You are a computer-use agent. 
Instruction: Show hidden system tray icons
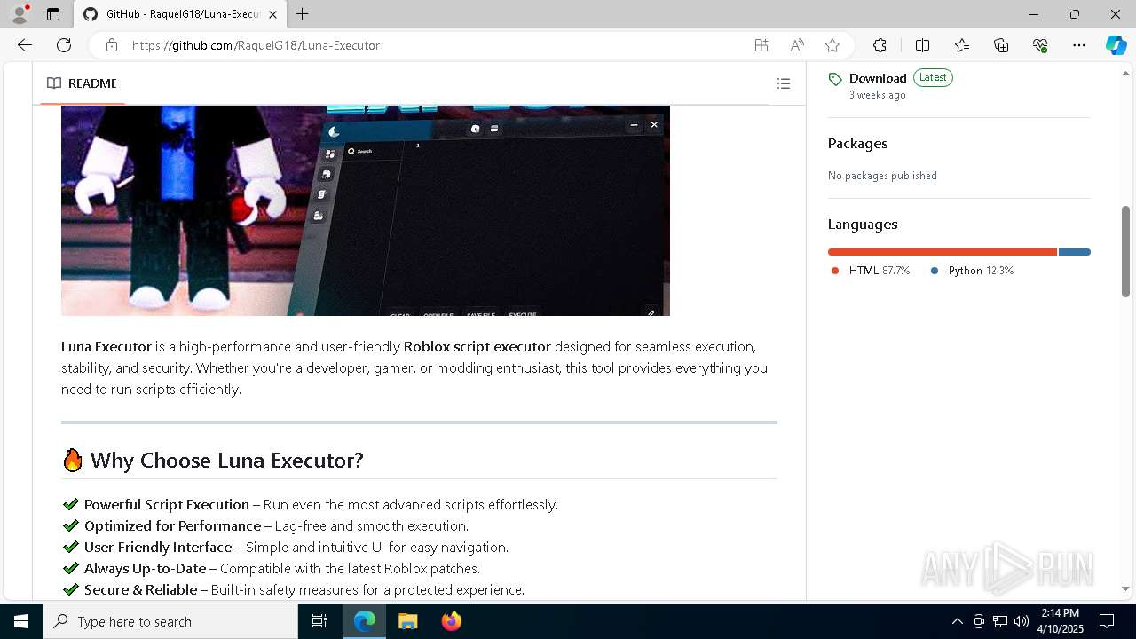pos(958,621)
